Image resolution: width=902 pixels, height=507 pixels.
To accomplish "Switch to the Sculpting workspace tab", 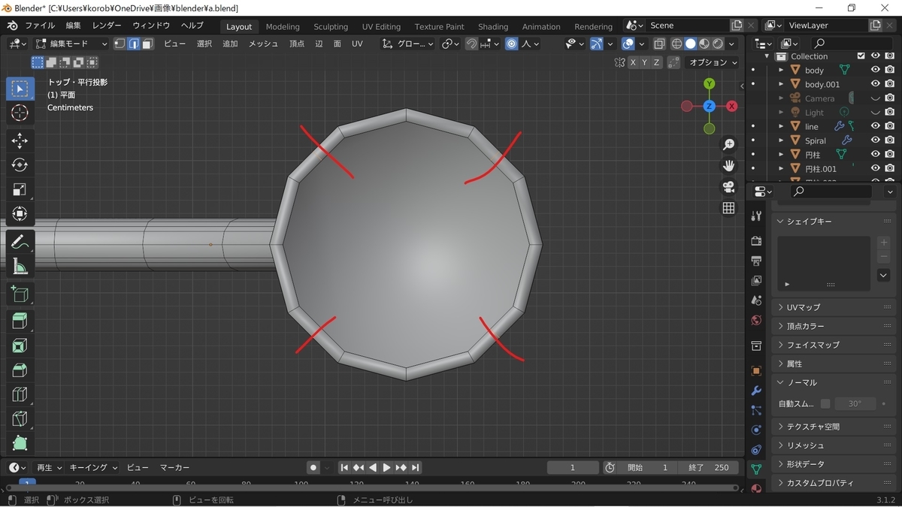I will point(331,26).
